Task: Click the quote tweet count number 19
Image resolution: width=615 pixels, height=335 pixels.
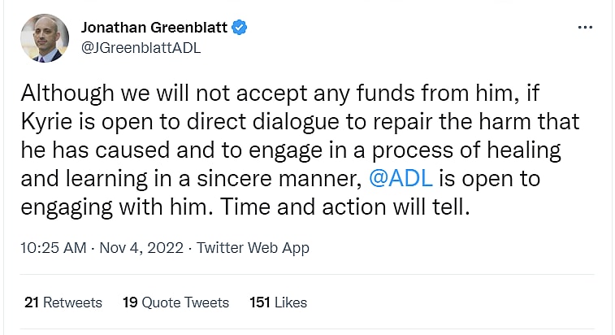Action: pos(130,302)
